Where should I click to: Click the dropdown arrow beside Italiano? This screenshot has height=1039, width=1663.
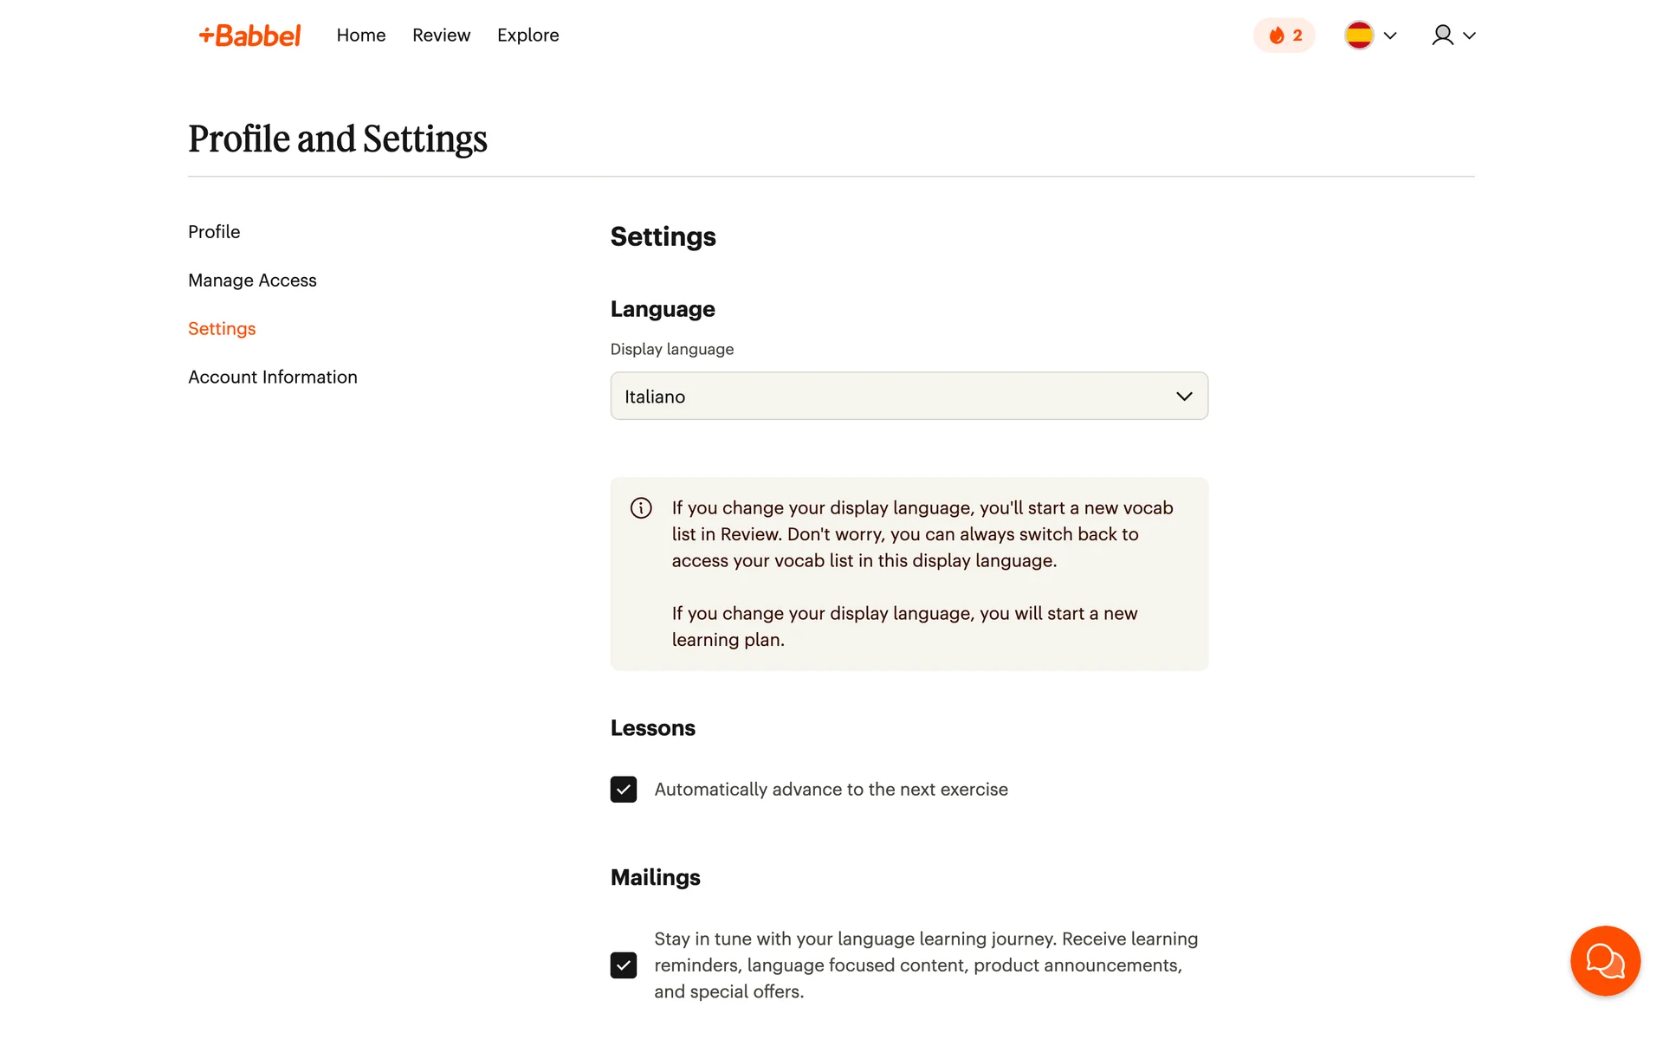pyautogui.click(x=1183, y=397)
